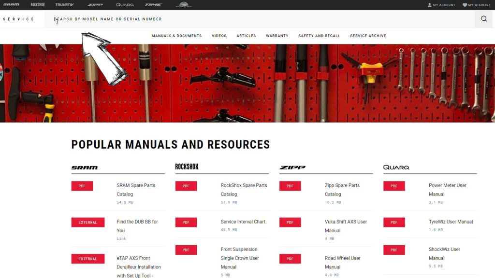This screenshot has width=495, height=278.
Task: Click the '9.5 MB' file size text
Action: (x=436, y=266)
